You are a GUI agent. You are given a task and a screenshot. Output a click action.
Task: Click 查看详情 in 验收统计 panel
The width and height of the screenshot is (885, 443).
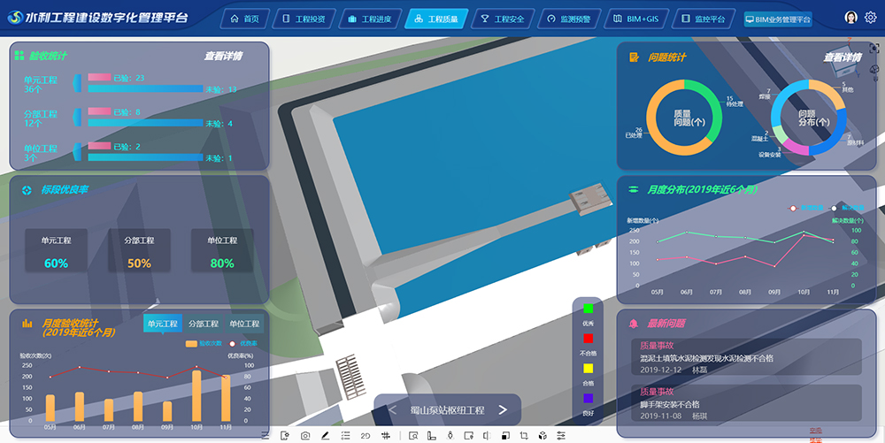pos(223,57)
